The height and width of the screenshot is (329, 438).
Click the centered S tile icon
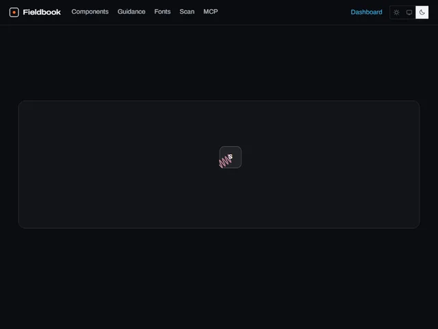(231, 157)
